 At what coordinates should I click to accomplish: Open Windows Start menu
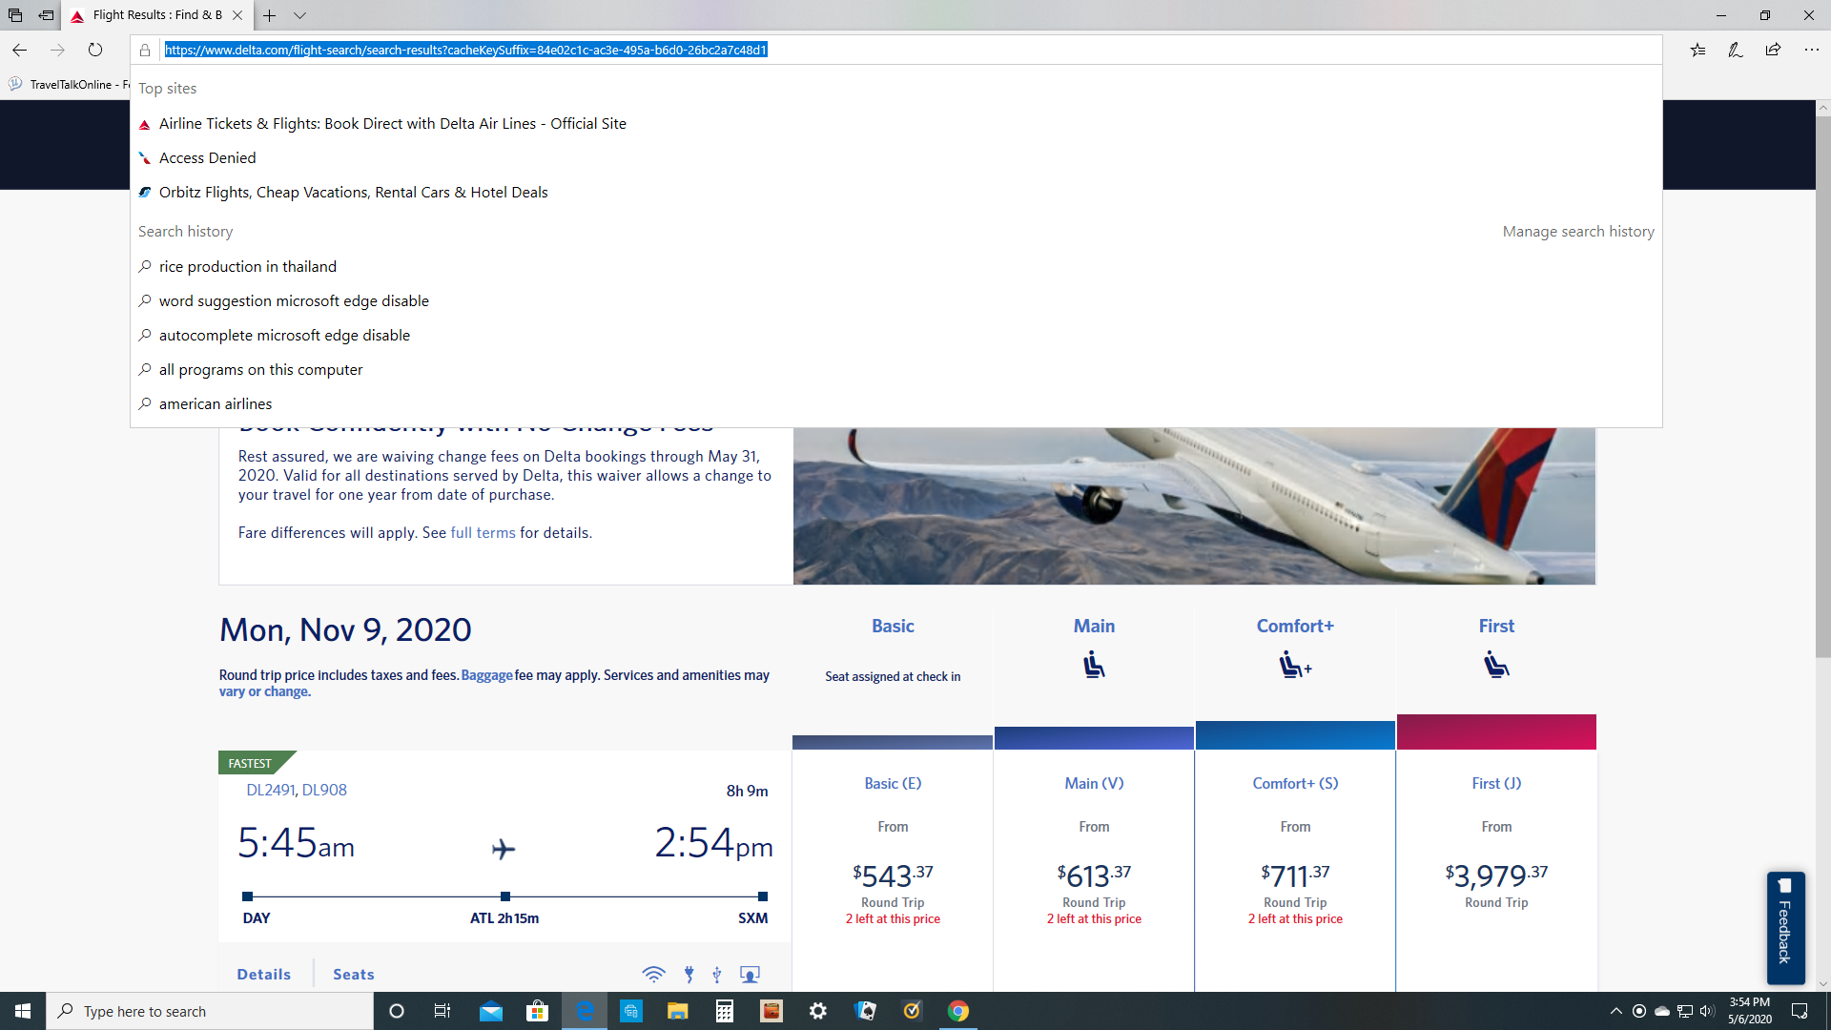click(x=23, y=1011)
